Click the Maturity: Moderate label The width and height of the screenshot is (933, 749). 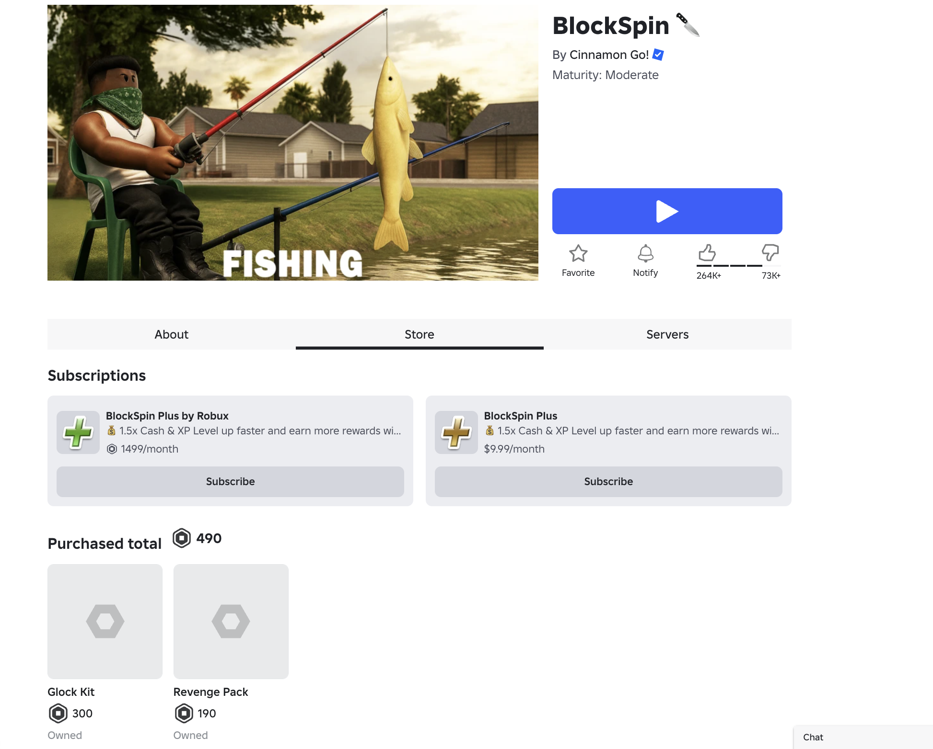[x=606, y=75]
